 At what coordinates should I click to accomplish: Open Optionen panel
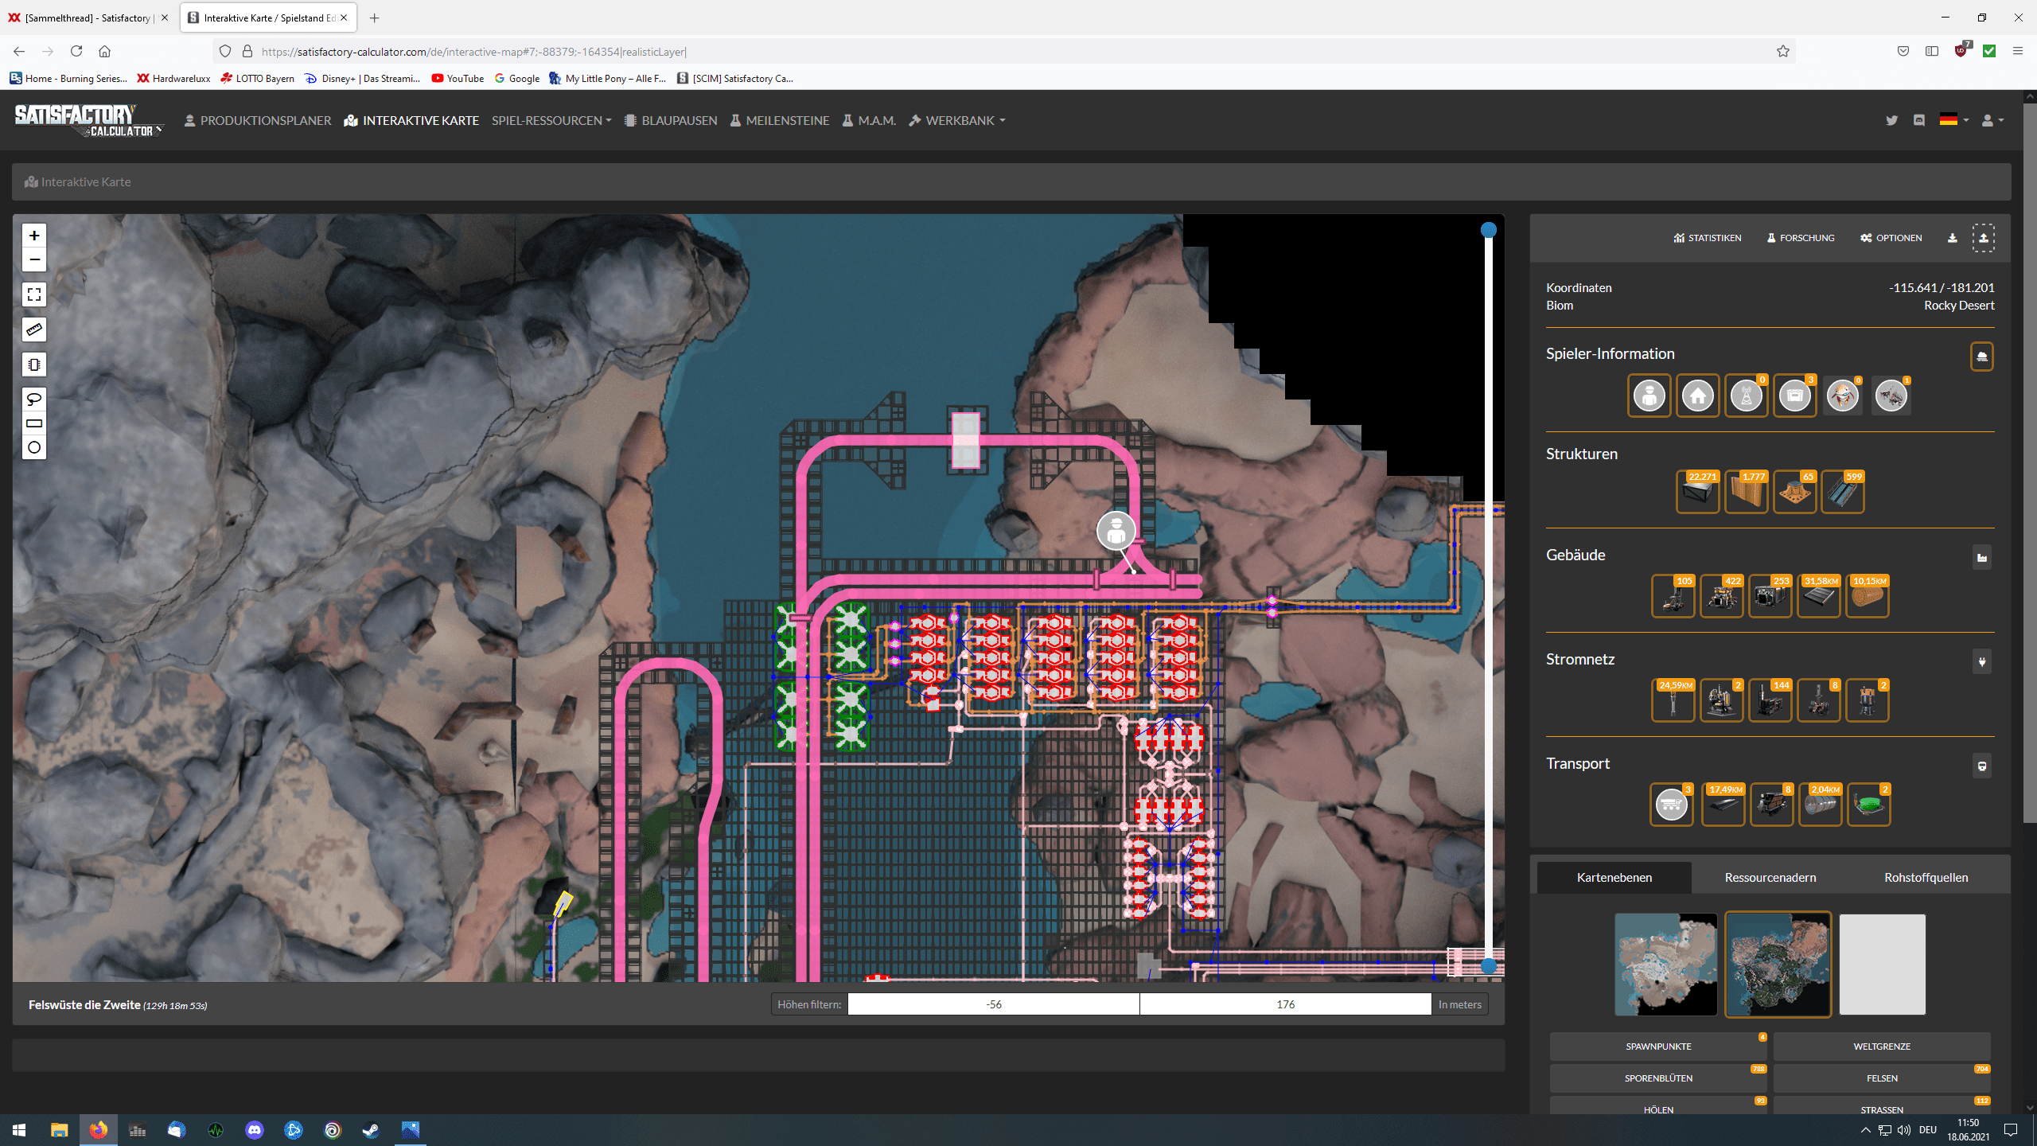click(x=1891, y=238)
